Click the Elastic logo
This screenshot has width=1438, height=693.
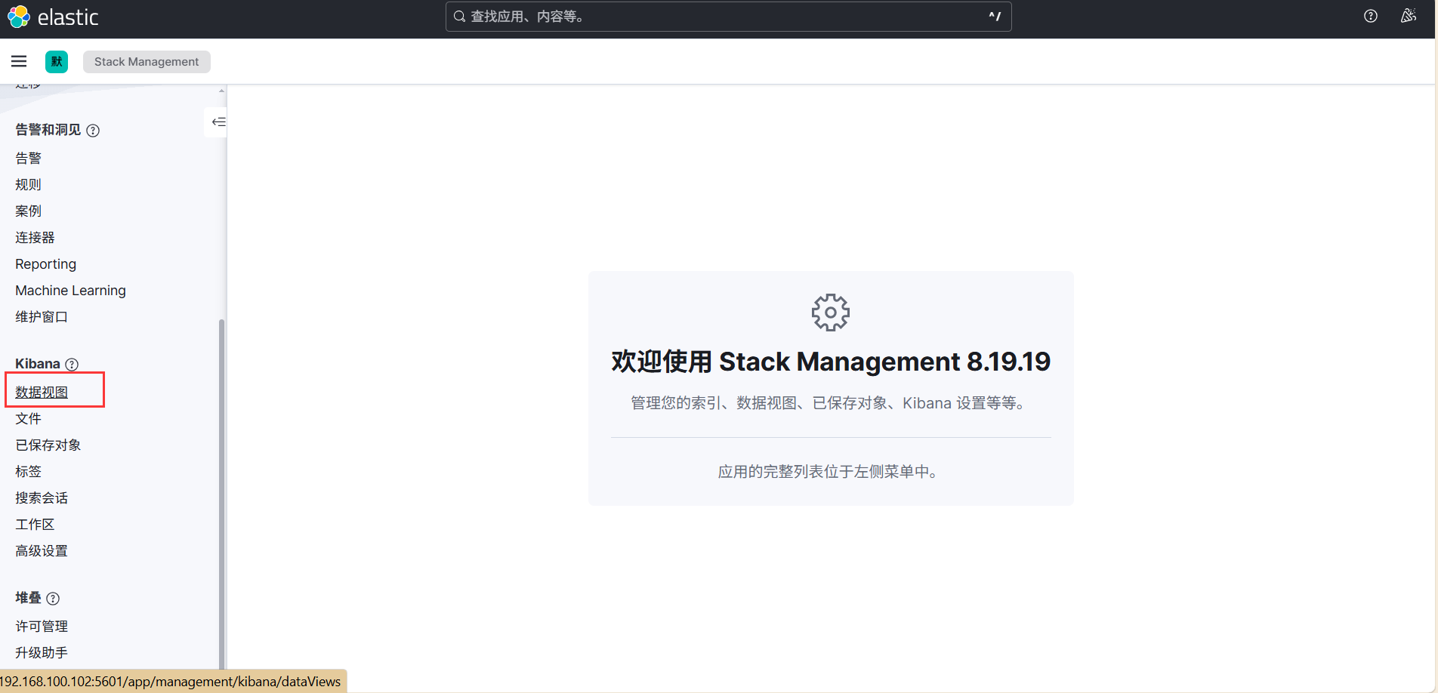pyautogui.click(x=53, y=17)
